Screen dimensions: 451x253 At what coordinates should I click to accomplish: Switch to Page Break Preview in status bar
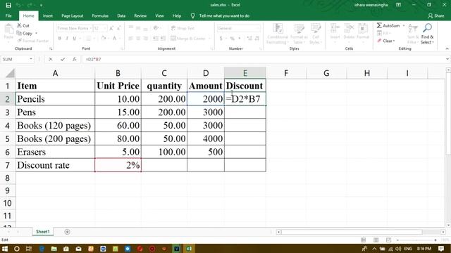point(388,240)
